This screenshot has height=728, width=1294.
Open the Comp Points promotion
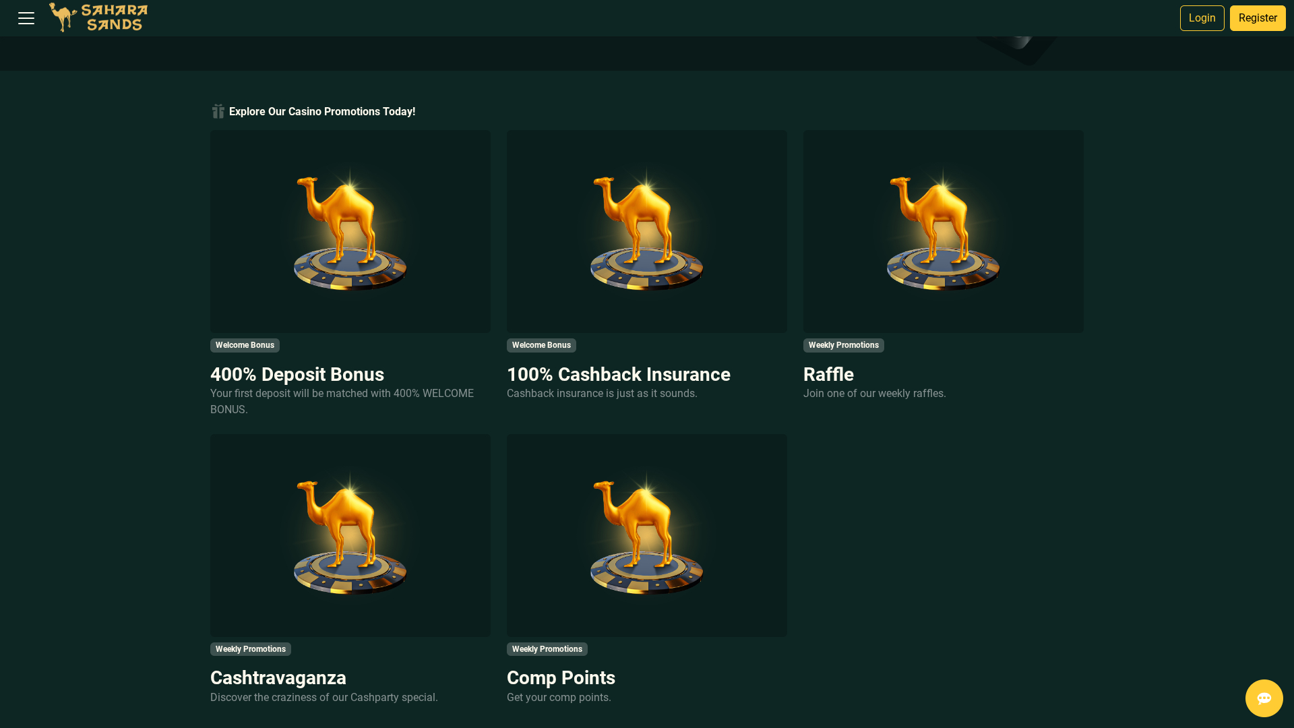click(561, 677)
